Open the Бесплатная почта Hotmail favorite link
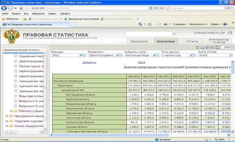 pyautogui.click(x=82, y=19)
